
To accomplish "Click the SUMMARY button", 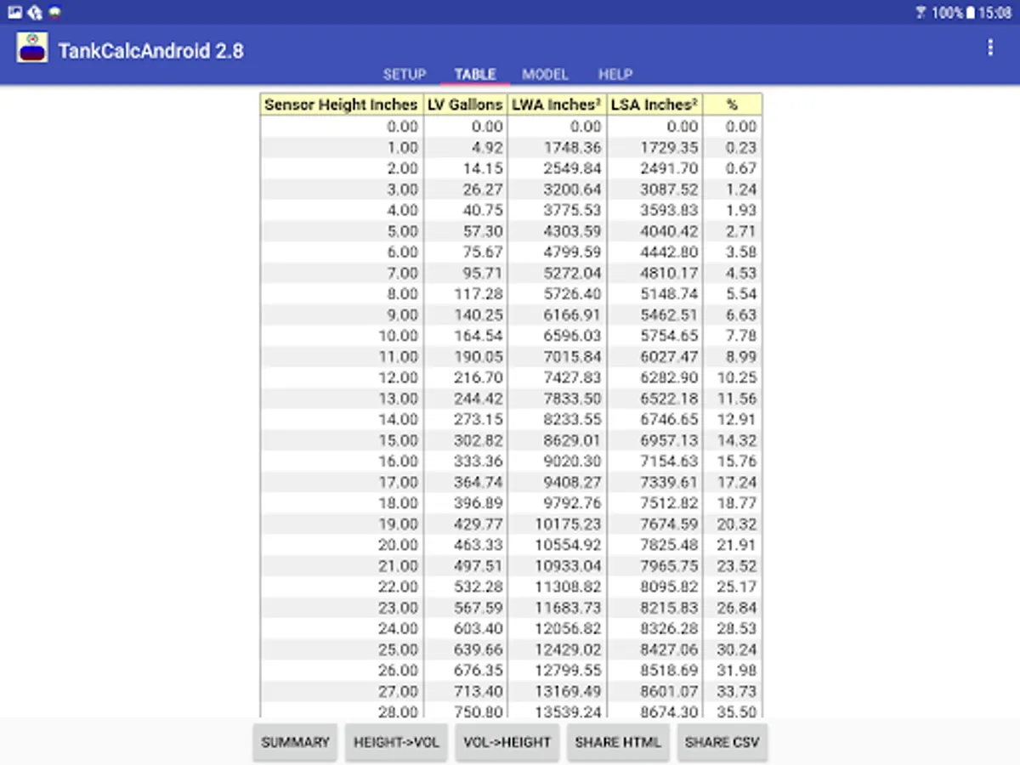I will (295, 742).
